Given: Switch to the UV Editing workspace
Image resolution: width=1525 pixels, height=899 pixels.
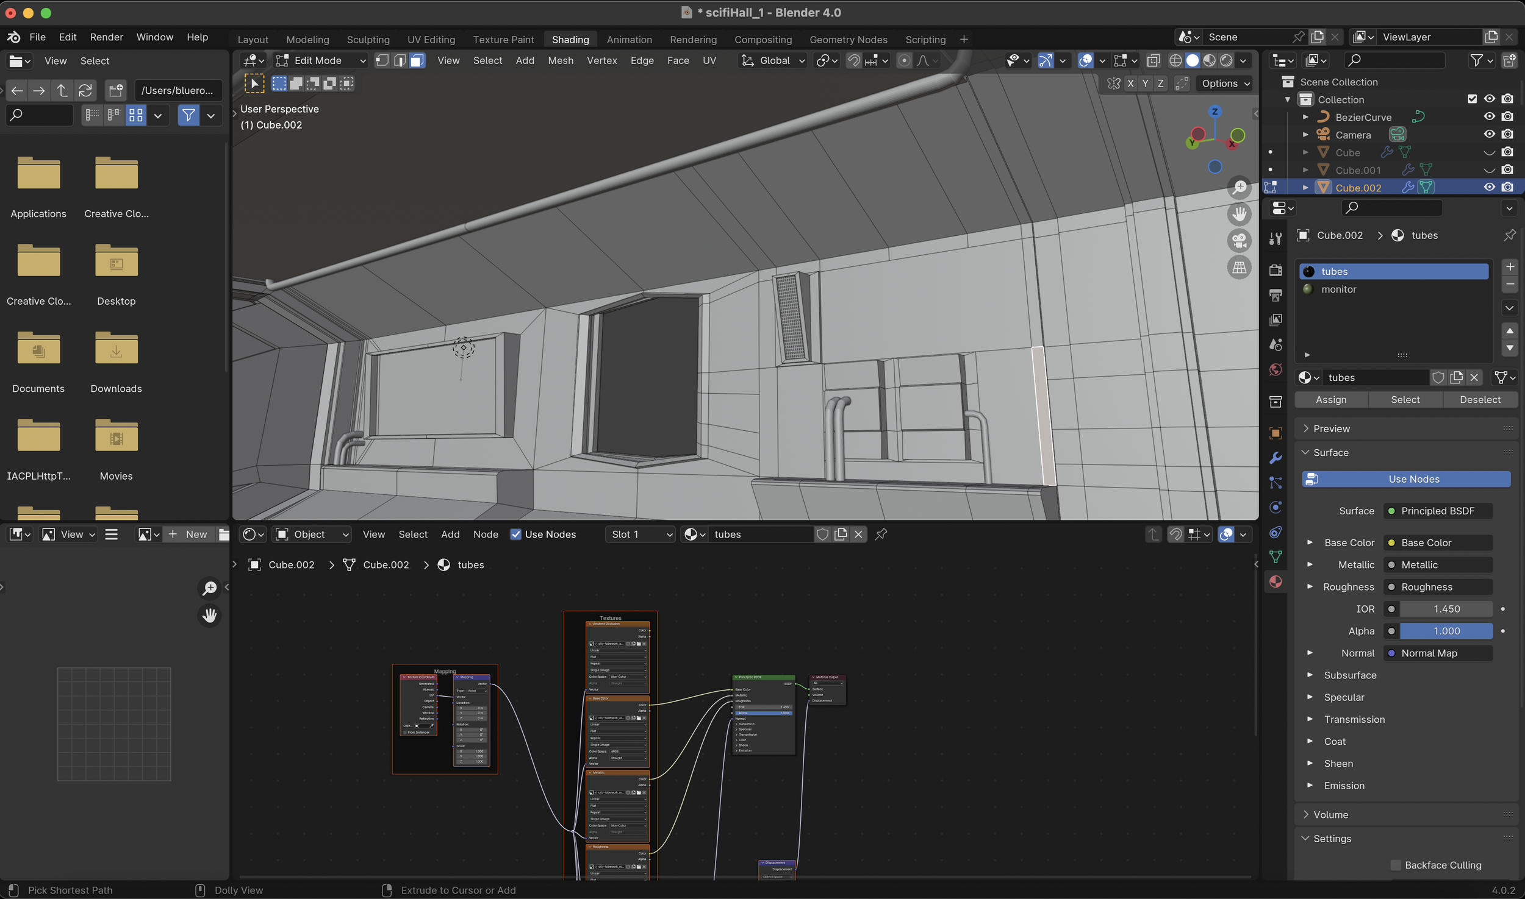Looking at the screenshot, I should [x=431, y=39].
